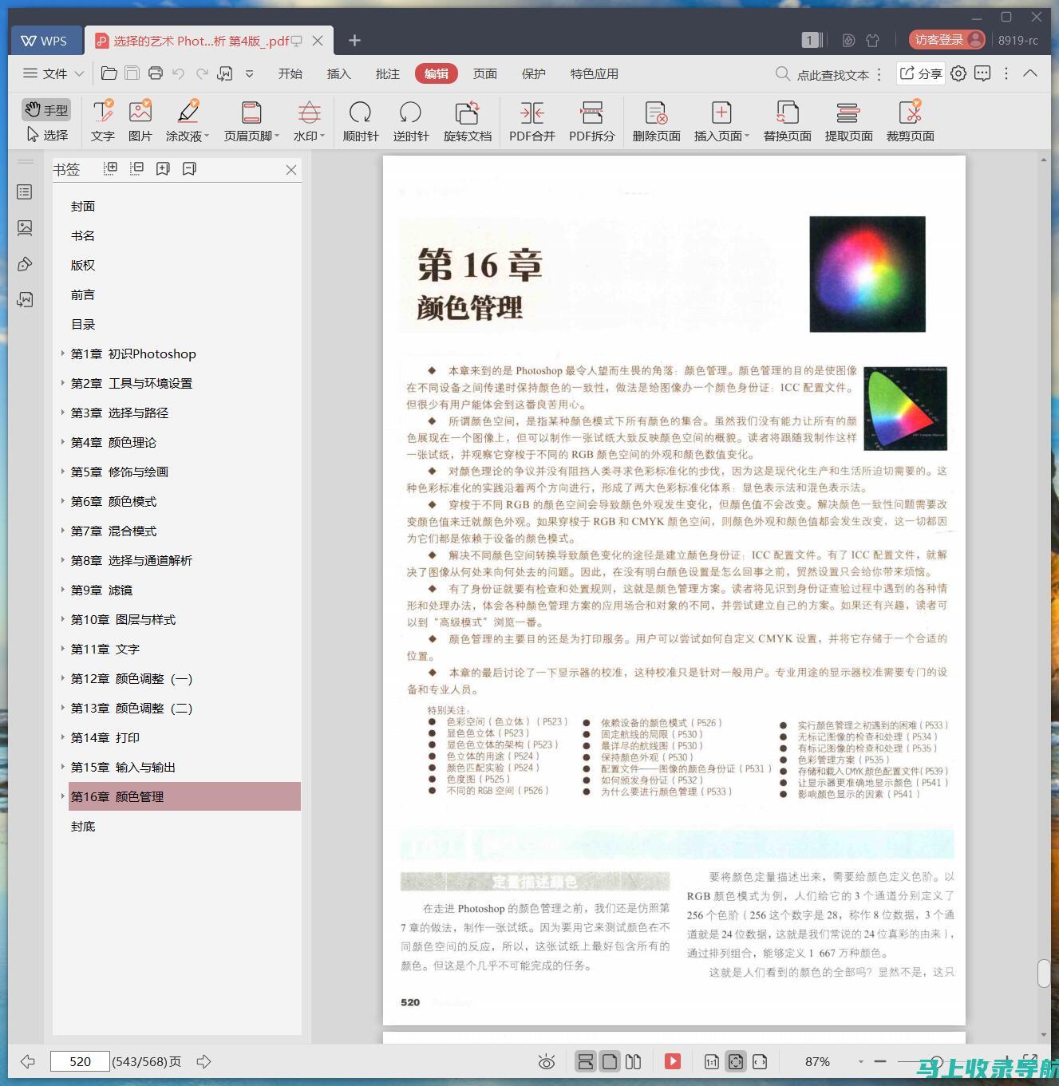Set zoom to actual size 1:1
Image resolution: width=1059 pixels, height=1086 pixels.
711,1061
